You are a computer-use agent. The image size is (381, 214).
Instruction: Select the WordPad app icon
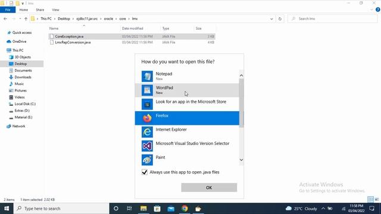point(147,90)
